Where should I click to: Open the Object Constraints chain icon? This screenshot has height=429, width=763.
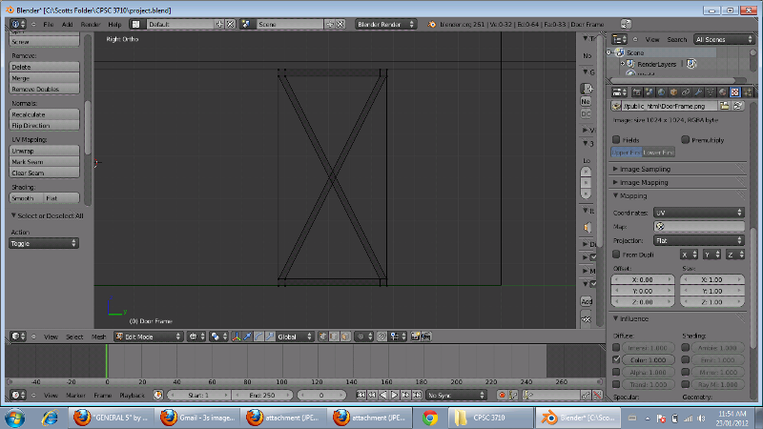686,92
